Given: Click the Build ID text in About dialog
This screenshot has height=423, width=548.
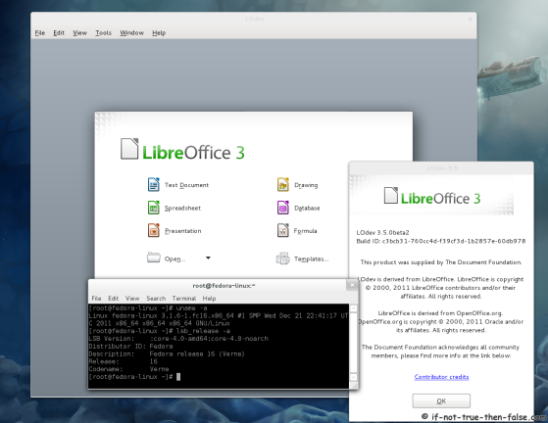Looking at the screenshot, I should pos(441,241).
